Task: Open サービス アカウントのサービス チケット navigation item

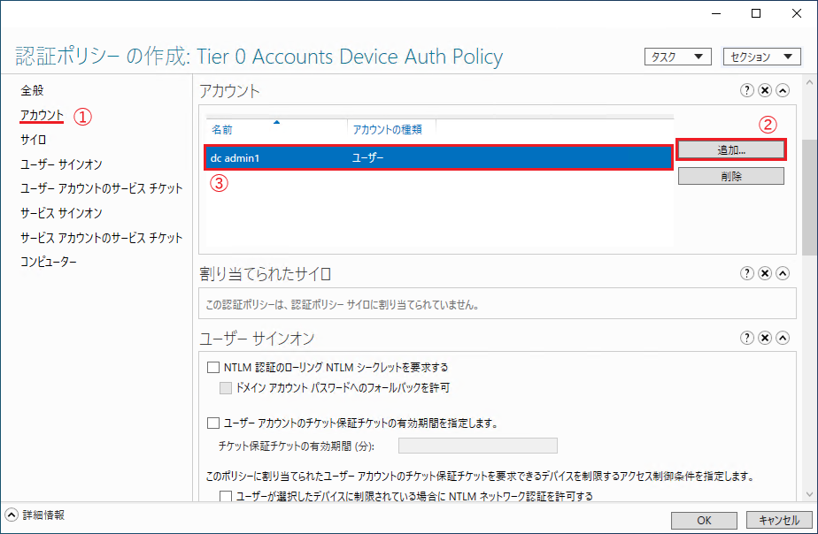Action: tap(101, 238)
